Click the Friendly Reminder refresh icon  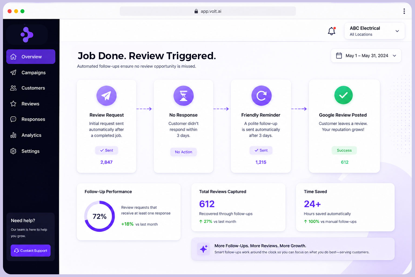pos(261,96)
